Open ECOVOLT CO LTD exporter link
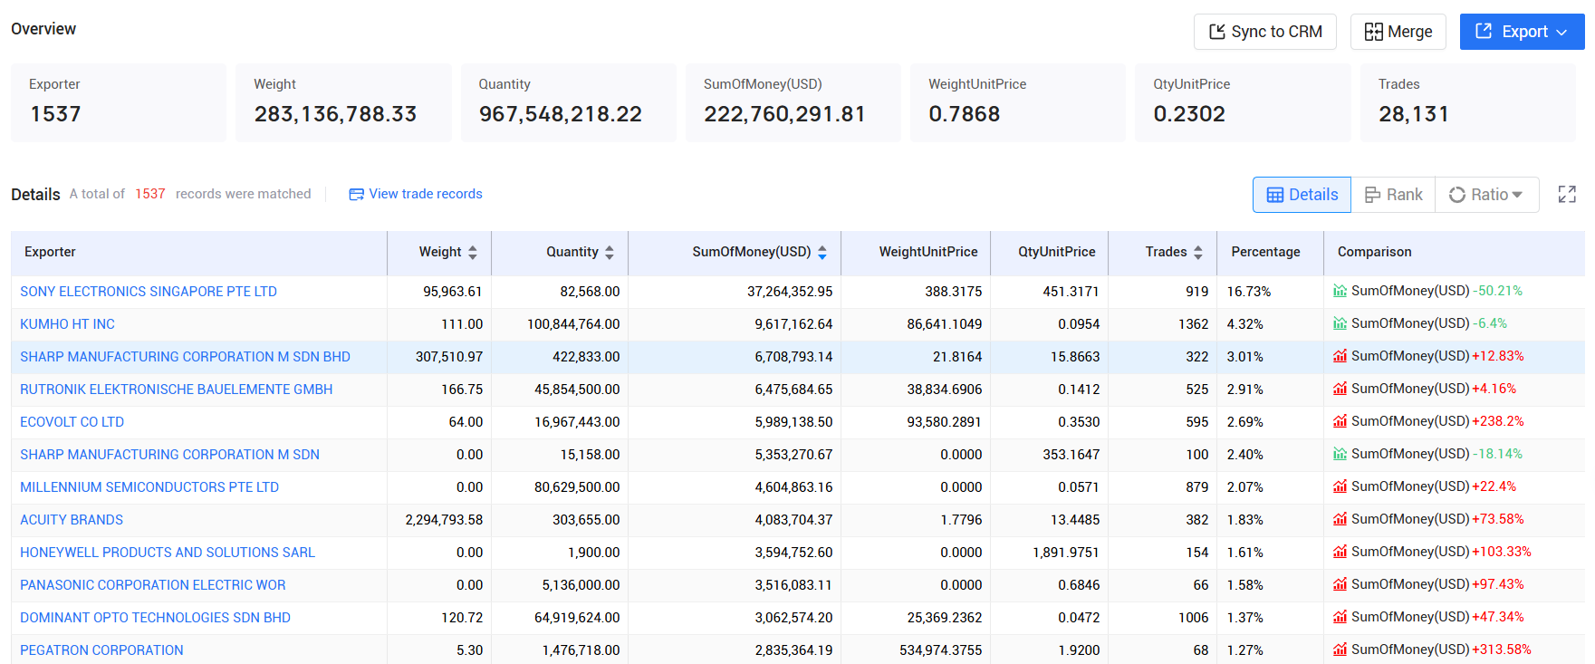Screen dimensions: 1595x664 [x=72, y=422]
